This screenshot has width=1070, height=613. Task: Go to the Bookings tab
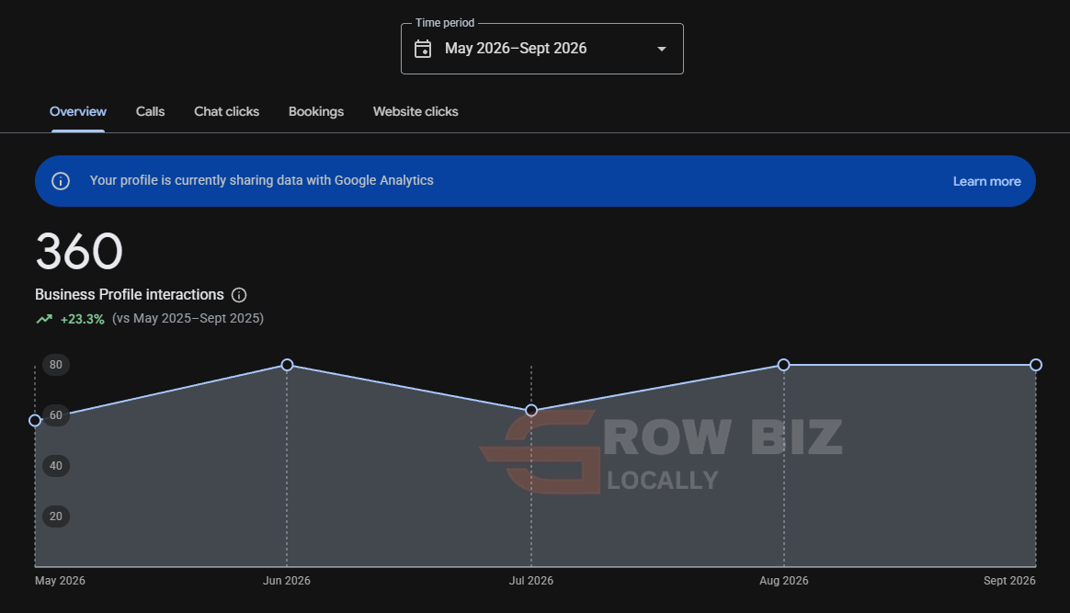click(316, 111)
